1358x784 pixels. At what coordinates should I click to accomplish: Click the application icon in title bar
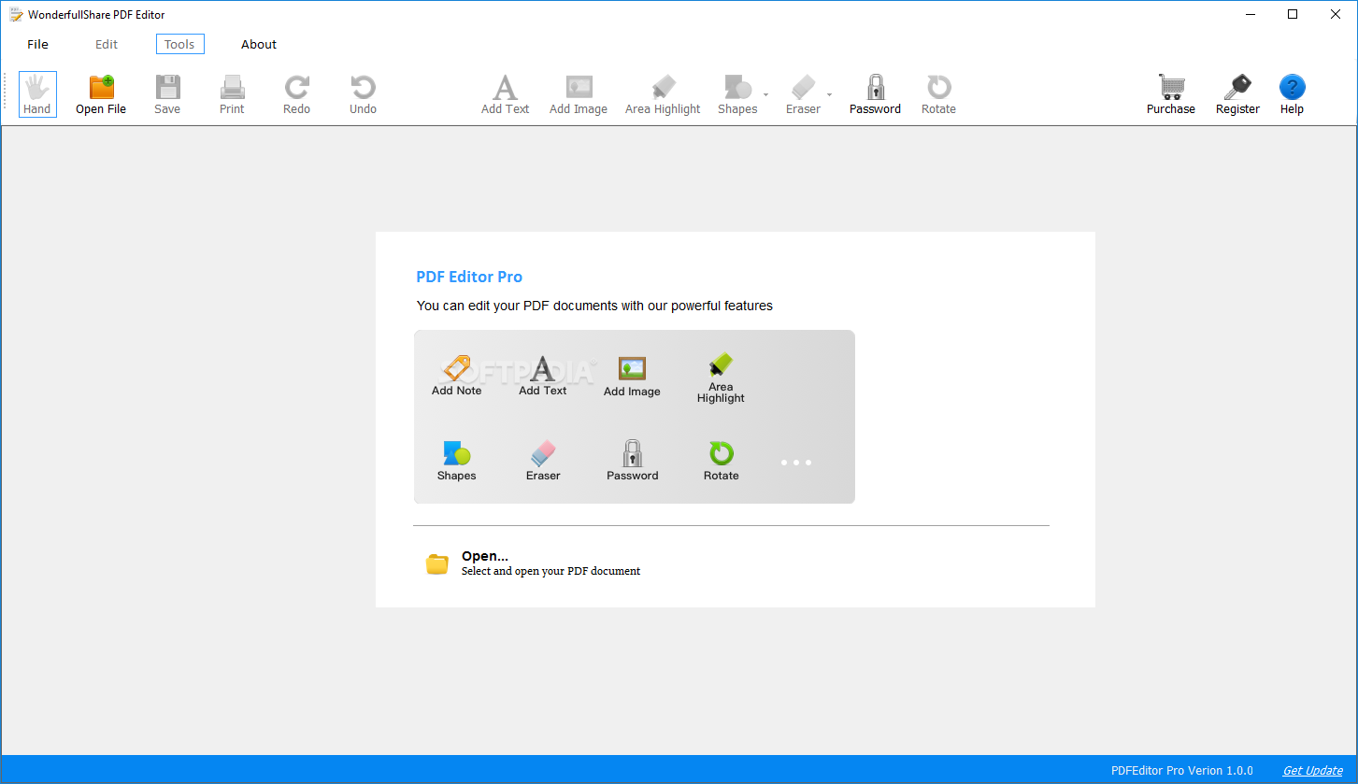point(16,14)
